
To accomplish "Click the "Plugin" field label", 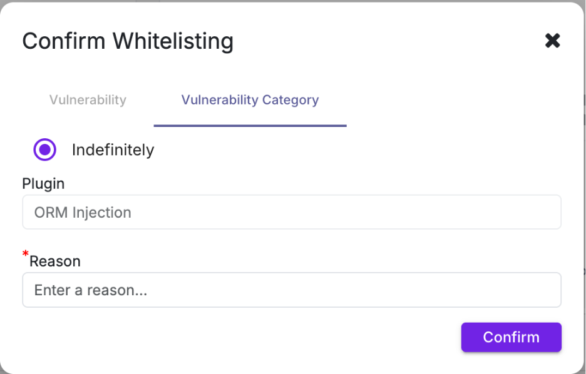I will (43, 184).
